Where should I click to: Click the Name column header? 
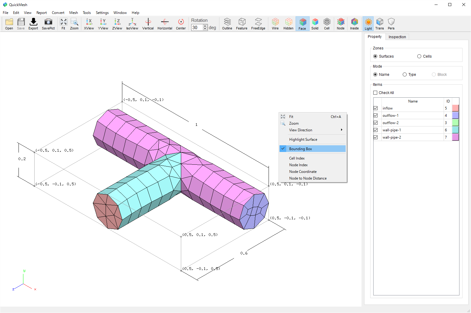click(x=413, y=101)
